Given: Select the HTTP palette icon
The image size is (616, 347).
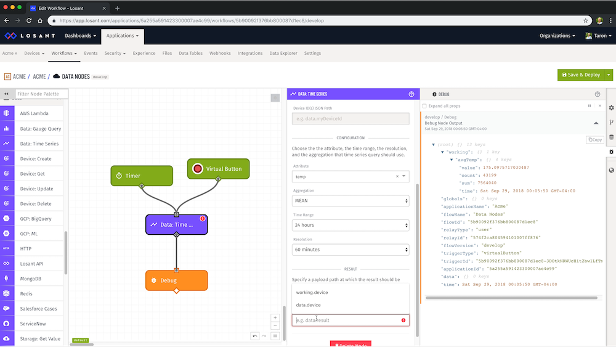Looking at the screenshot, I should coord(7,248).
